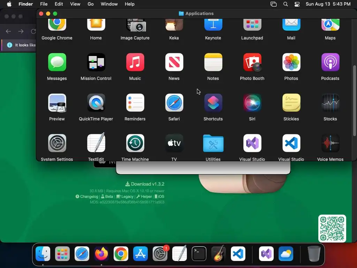
Task: Click the Applications window vertical scrollbar
Action: point(354,101)
